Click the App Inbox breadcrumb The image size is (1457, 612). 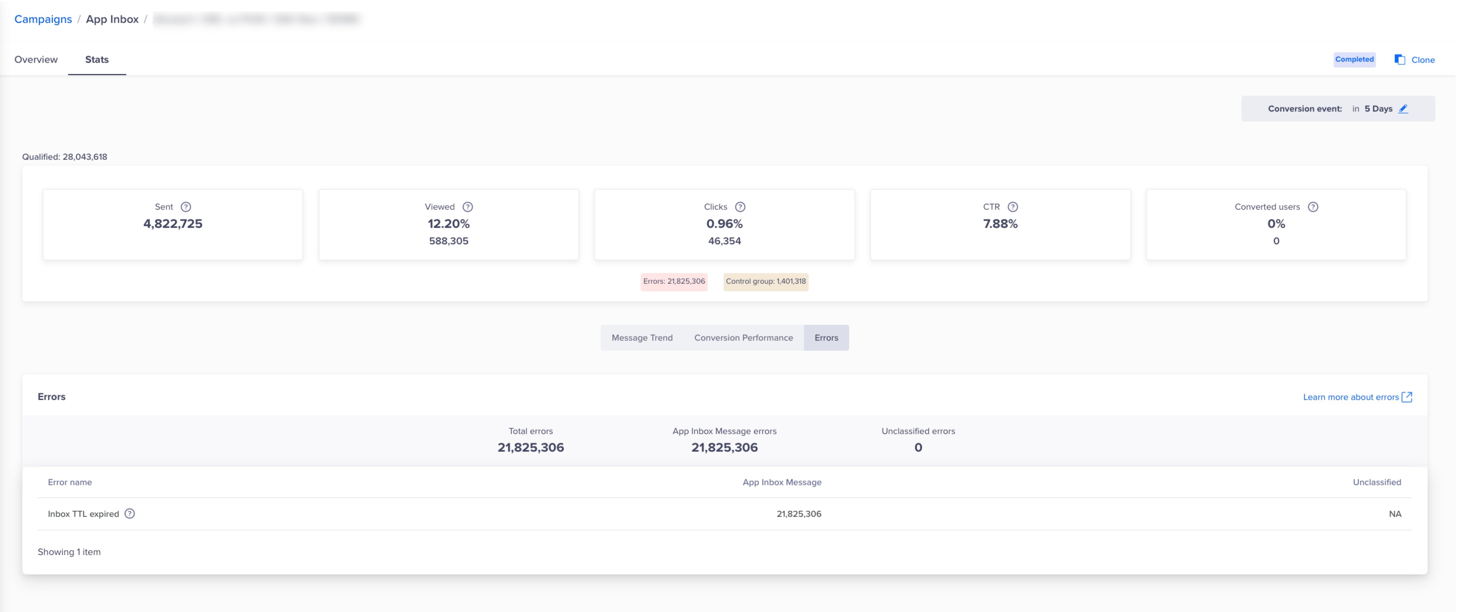click(112, 19)
